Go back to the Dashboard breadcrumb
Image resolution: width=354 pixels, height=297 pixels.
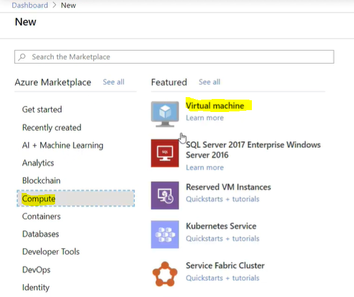(30, 5)
